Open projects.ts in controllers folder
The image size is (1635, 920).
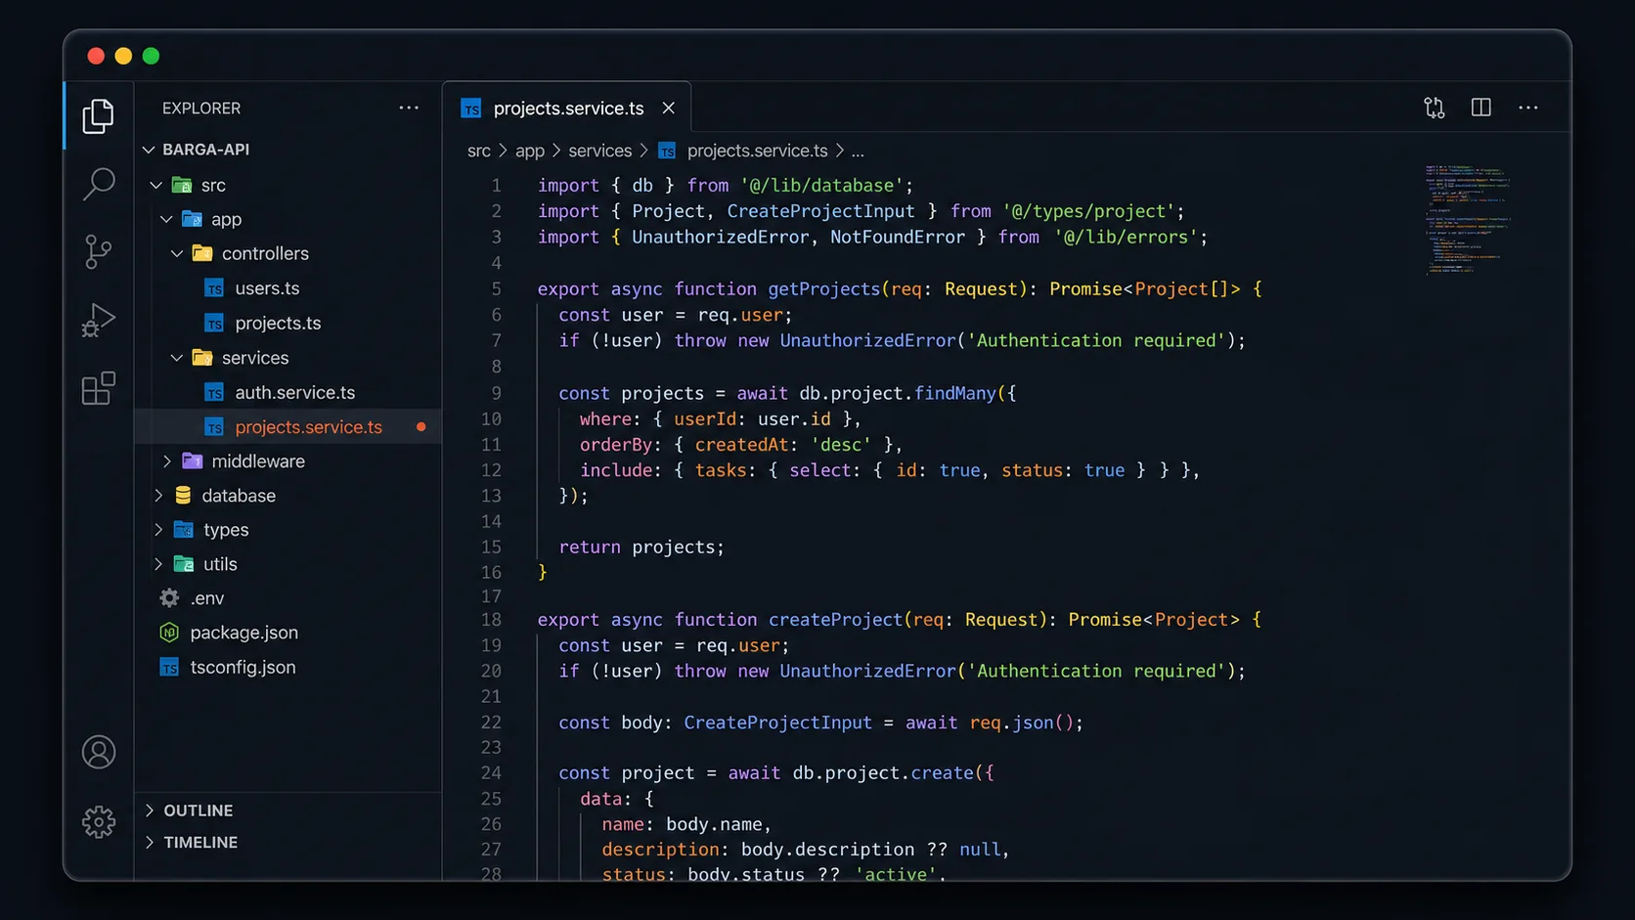point(278,323)
